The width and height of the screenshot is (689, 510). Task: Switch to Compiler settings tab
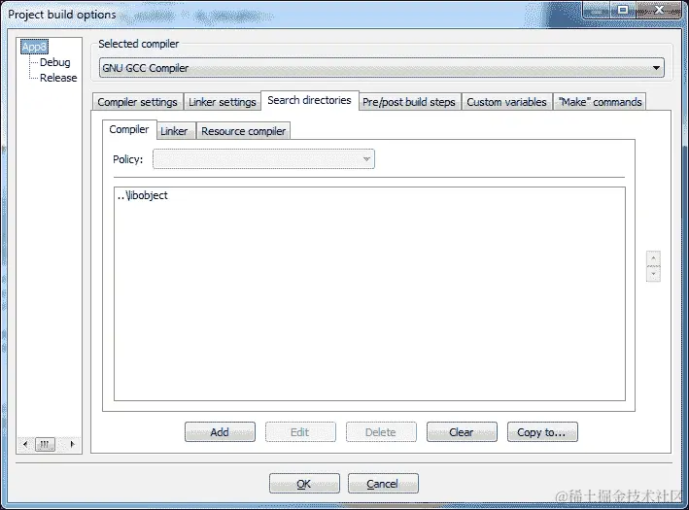[137, 102]
